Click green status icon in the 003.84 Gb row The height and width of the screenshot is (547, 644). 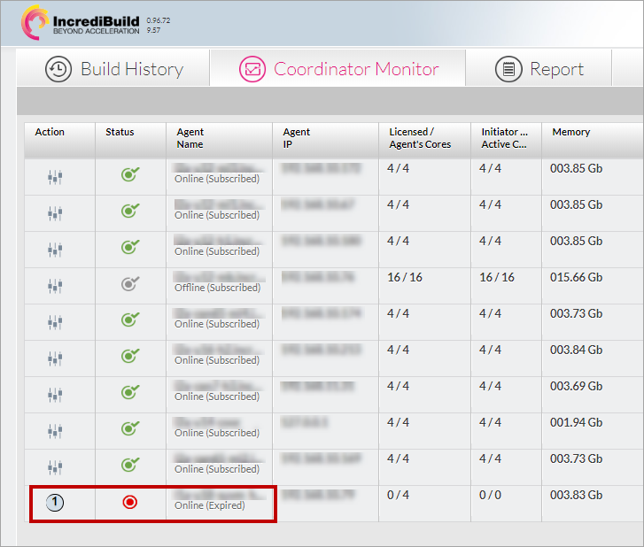[130, 356]
